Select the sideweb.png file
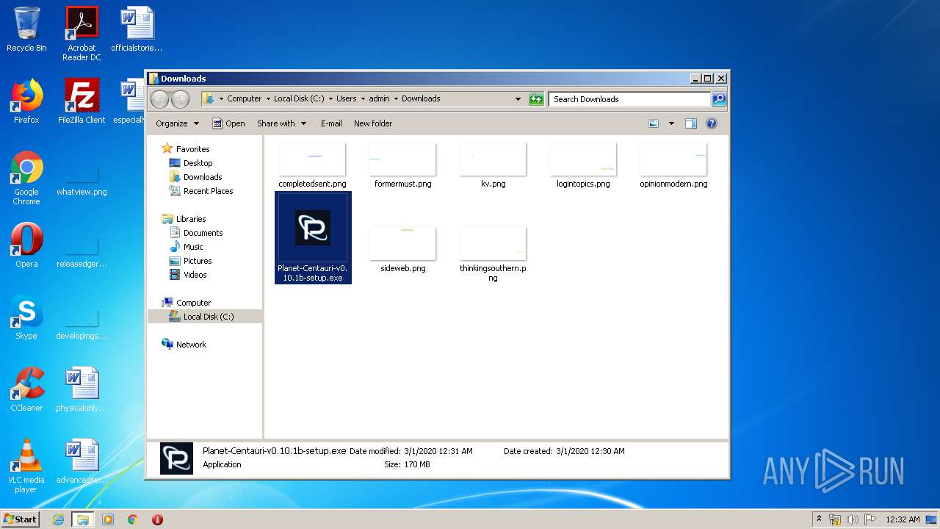 (x=402, y=250)
